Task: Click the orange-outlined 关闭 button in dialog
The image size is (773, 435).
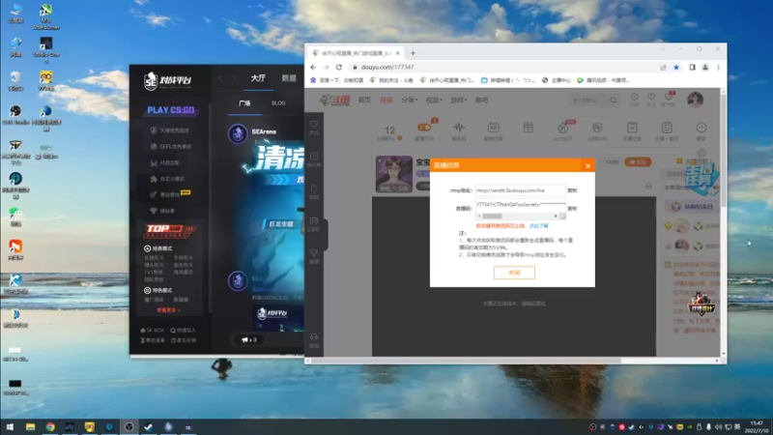Action: click(514, 273)
